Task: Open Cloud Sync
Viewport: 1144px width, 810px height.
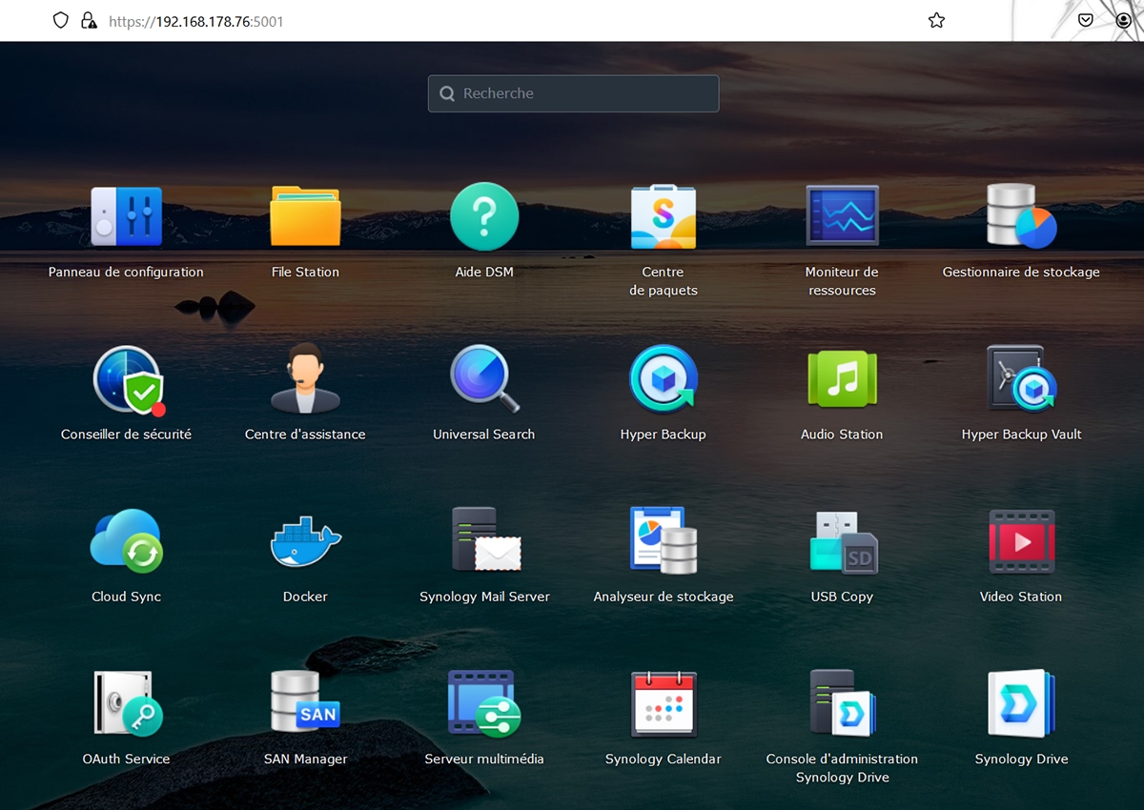Action: point(126,541)
